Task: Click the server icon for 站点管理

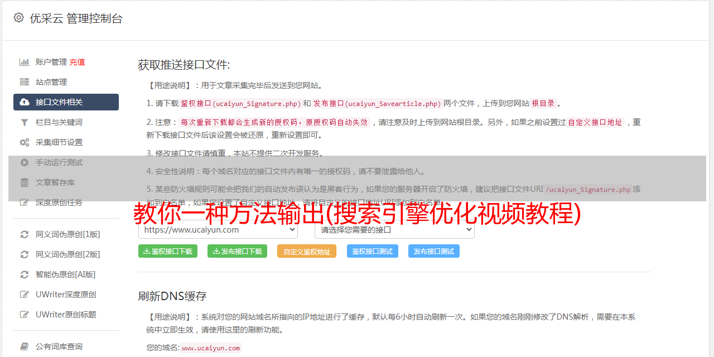Action: click(x=25, y=82)
